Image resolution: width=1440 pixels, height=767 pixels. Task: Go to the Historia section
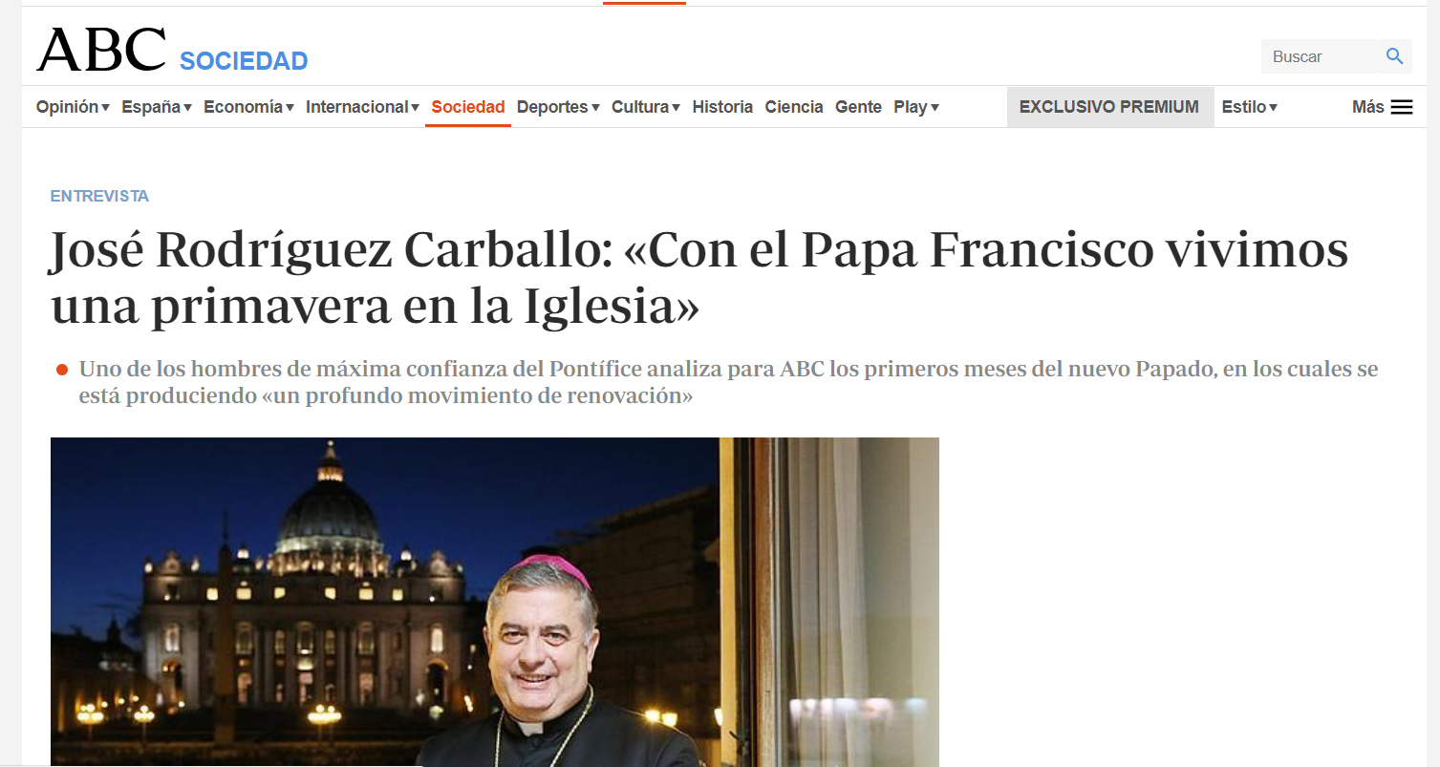pyautogui.click(x=722, y=107)
